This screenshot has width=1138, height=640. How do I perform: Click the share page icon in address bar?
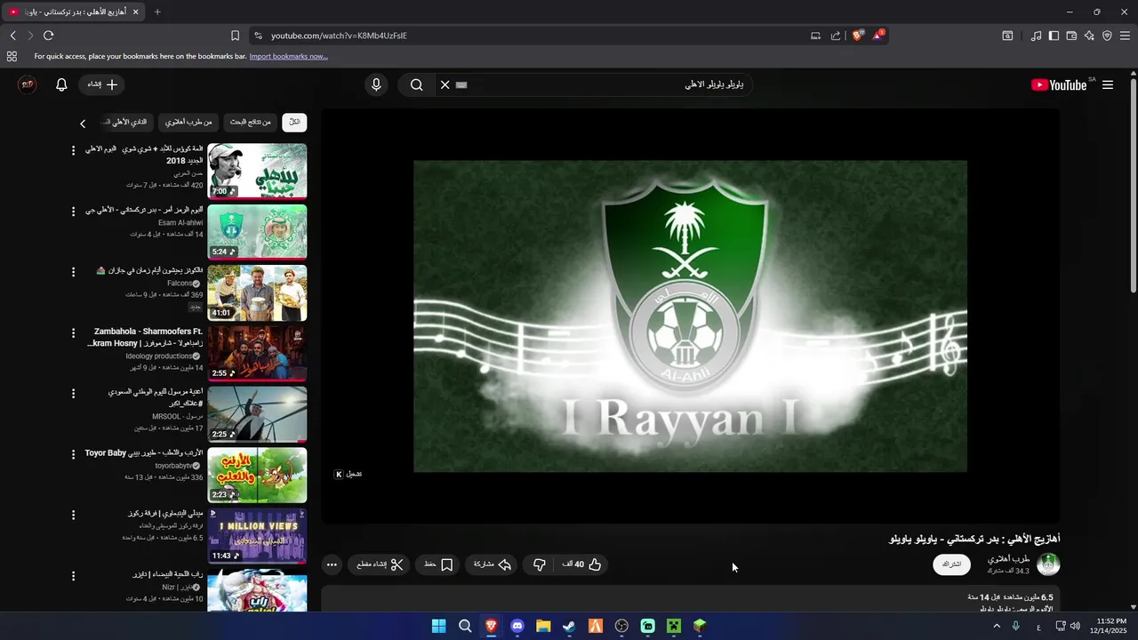(836, 36)
